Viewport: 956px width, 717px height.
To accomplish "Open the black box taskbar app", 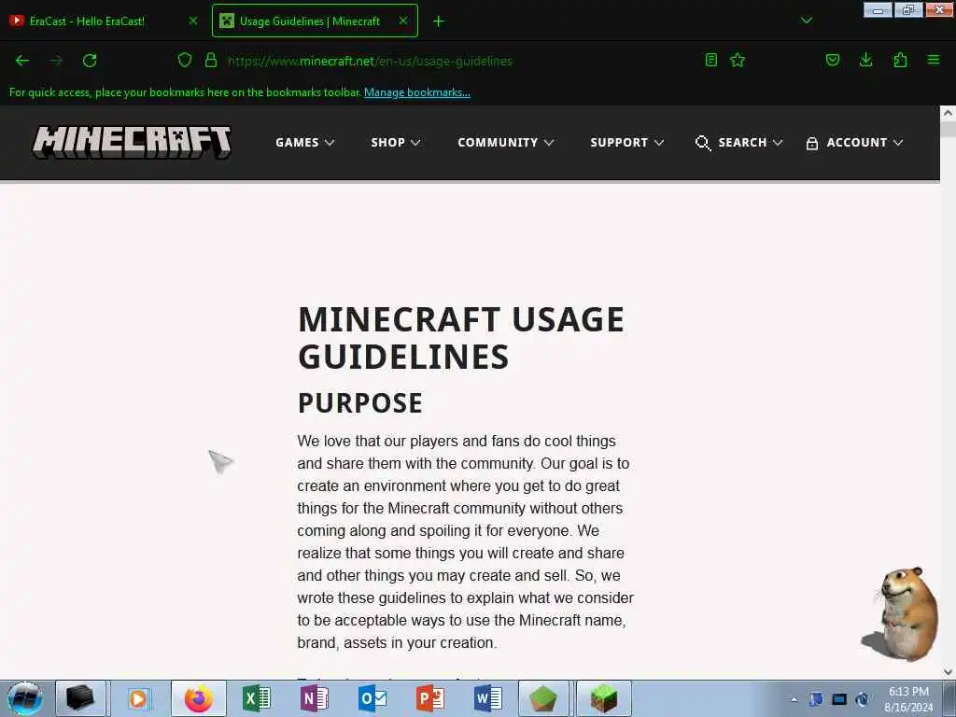I will click(80, 698).
